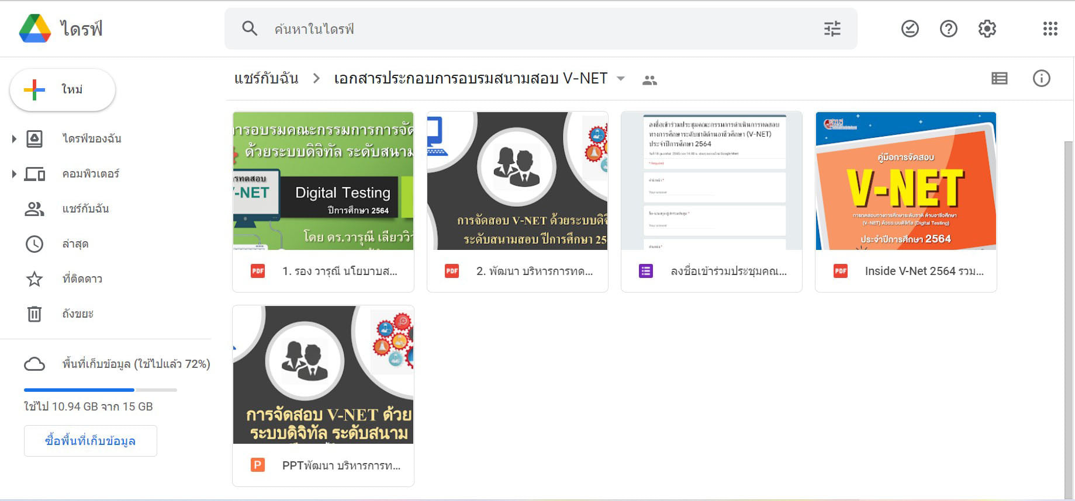Switch to list layout view icon

click(1000, 78)
